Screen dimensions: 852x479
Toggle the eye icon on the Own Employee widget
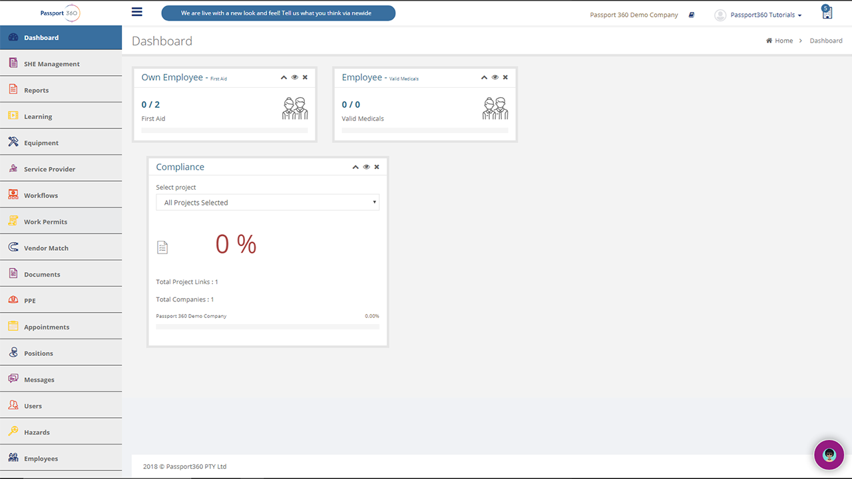(x=295, y=77)
